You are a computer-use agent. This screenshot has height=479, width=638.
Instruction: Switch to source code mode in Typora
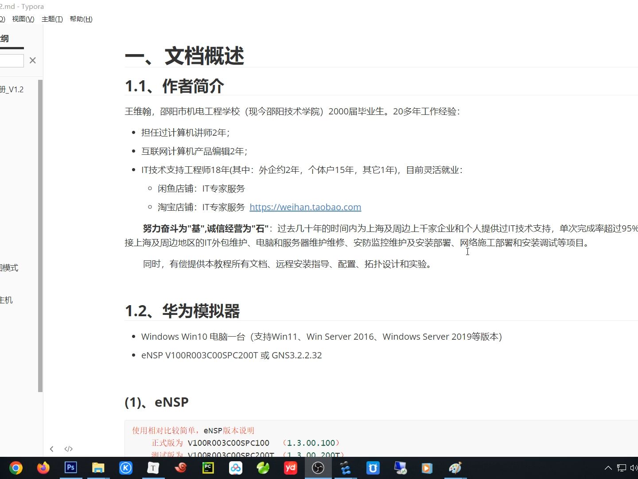pyautogui.click(x=68, y=449)
